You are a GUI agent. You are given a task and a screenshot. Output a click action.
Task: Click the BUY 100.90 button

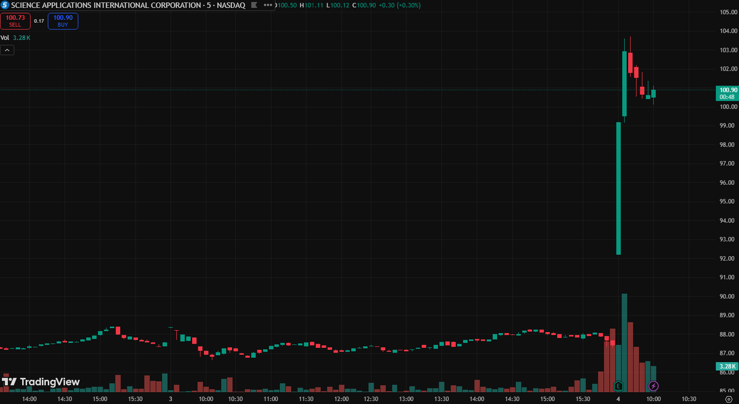(63, 21)
